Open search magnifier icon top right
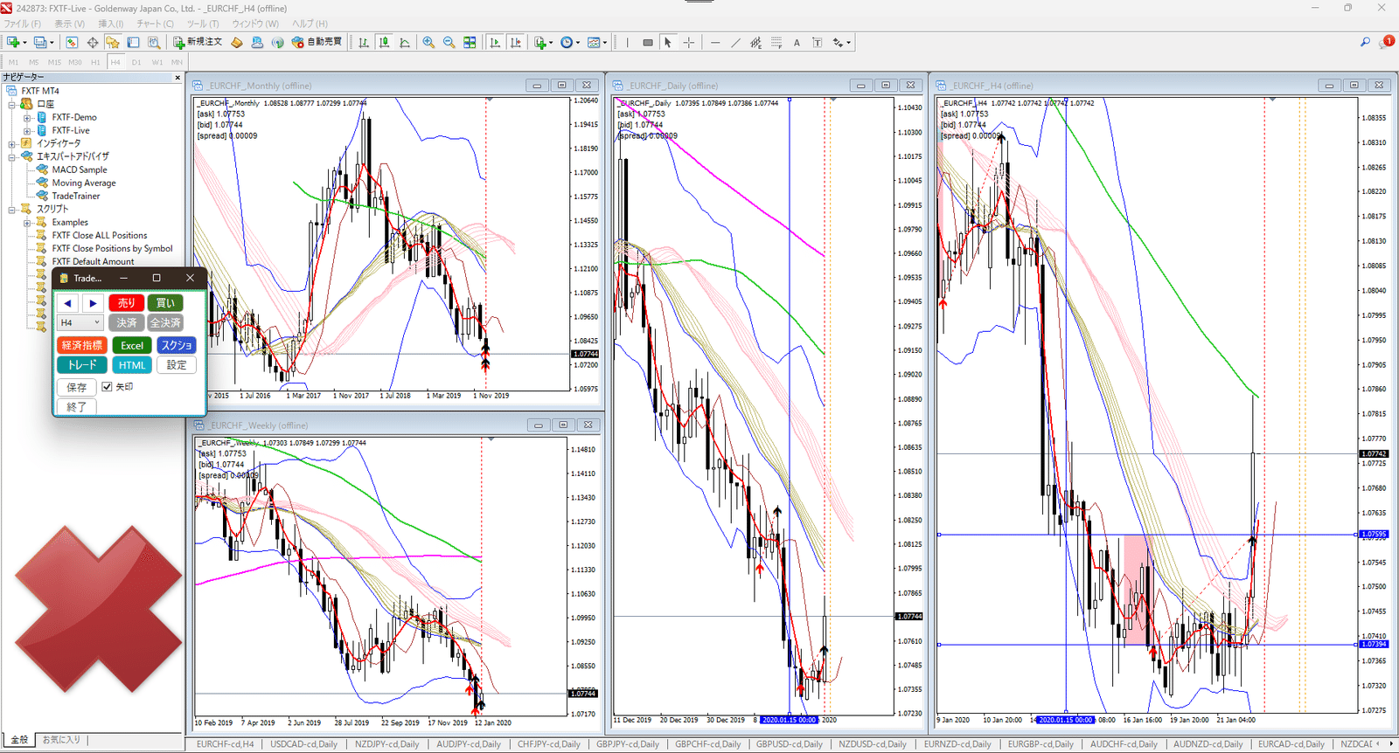Screen dimensions: 1399x753 [1365, 42]
